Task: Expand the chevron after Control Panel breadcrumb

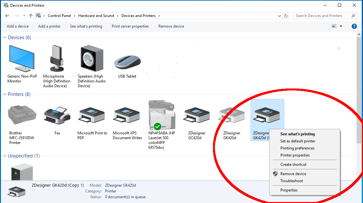Action: point(75,16)
